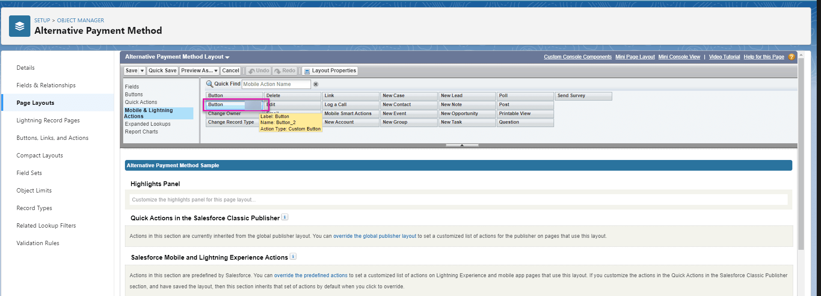Viewport: 821px width, 296px height.
Task: Click info icon beside Salesforce Classic Publisher heading
Action: tap(285, 217)
